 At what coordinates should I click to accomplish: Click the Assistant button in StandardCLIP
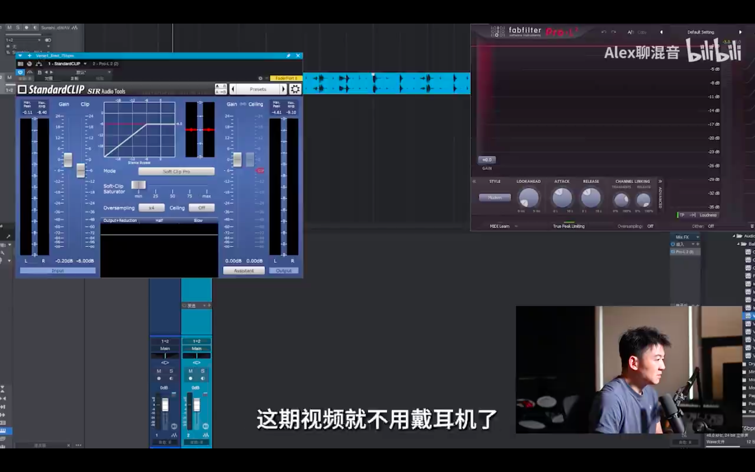coord(244,271)
